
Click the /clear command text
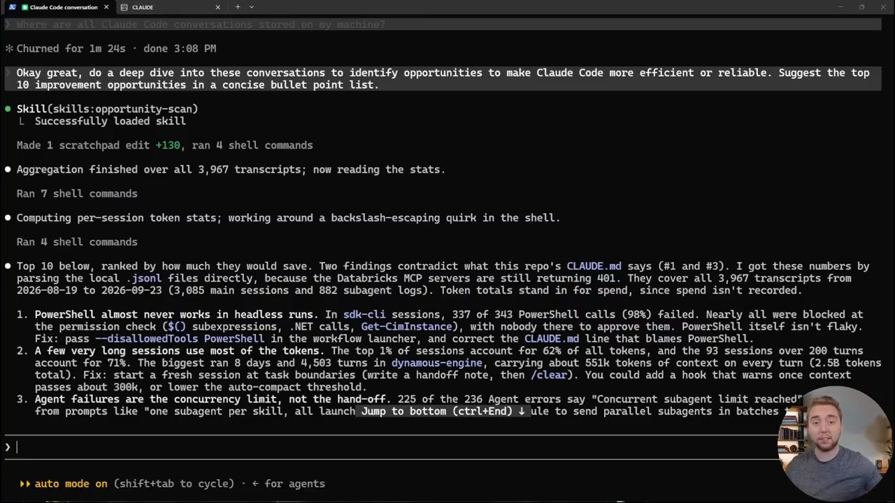coord(548,375)
